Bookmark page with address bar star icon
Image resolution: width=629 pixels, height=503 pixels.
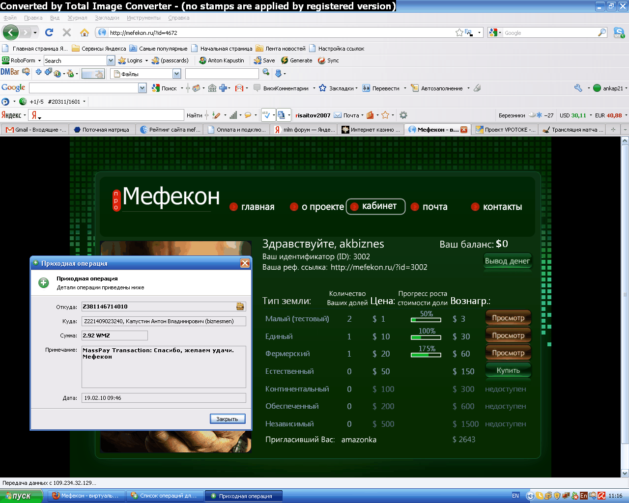click(x=459, y=32)
